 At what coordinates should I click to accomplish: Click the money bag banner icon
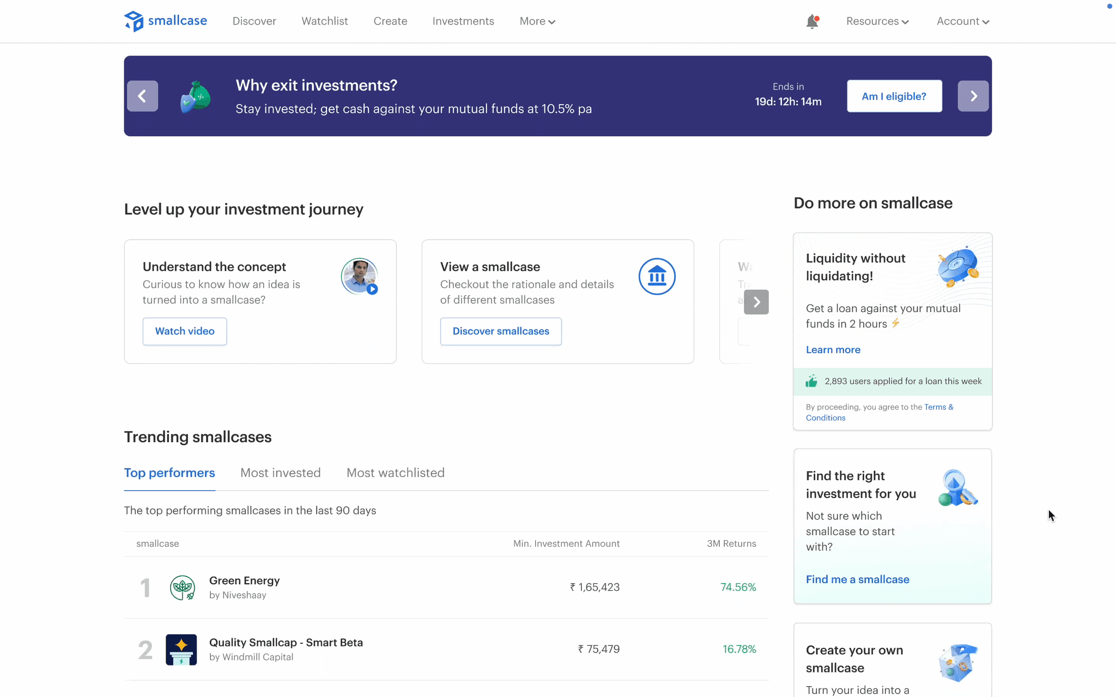coord(196,96)
